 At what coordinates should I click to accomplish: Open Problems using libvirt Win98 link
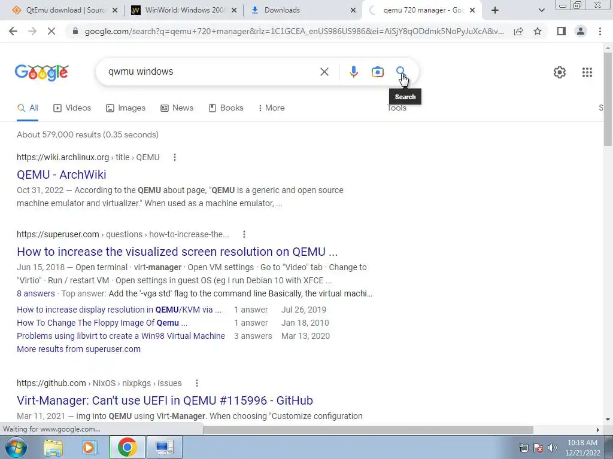(121, 336)
